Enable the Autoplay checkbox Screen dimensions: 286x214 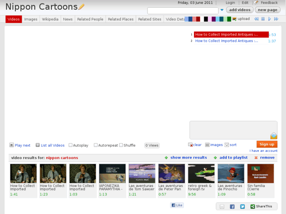point(70,145)
